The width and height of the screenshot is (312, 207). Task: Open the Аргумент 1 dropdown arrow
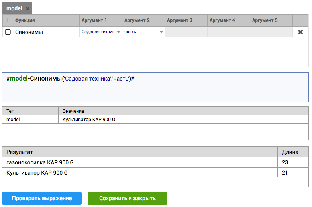coord(119,32)
